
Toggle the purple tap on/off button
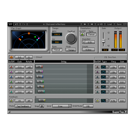click(11, 72)
